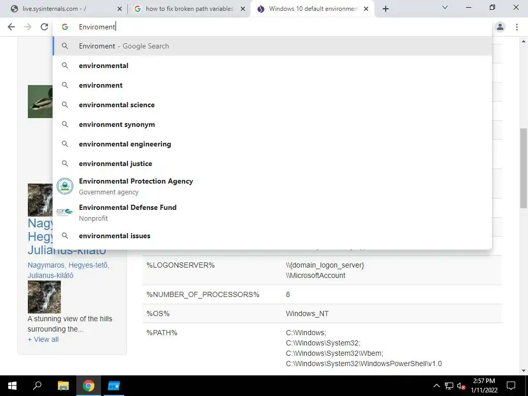The height and width of the screenshot is (396, 528).
Task: Select Environmental Protection Agency suggestion
Action: 272,186
